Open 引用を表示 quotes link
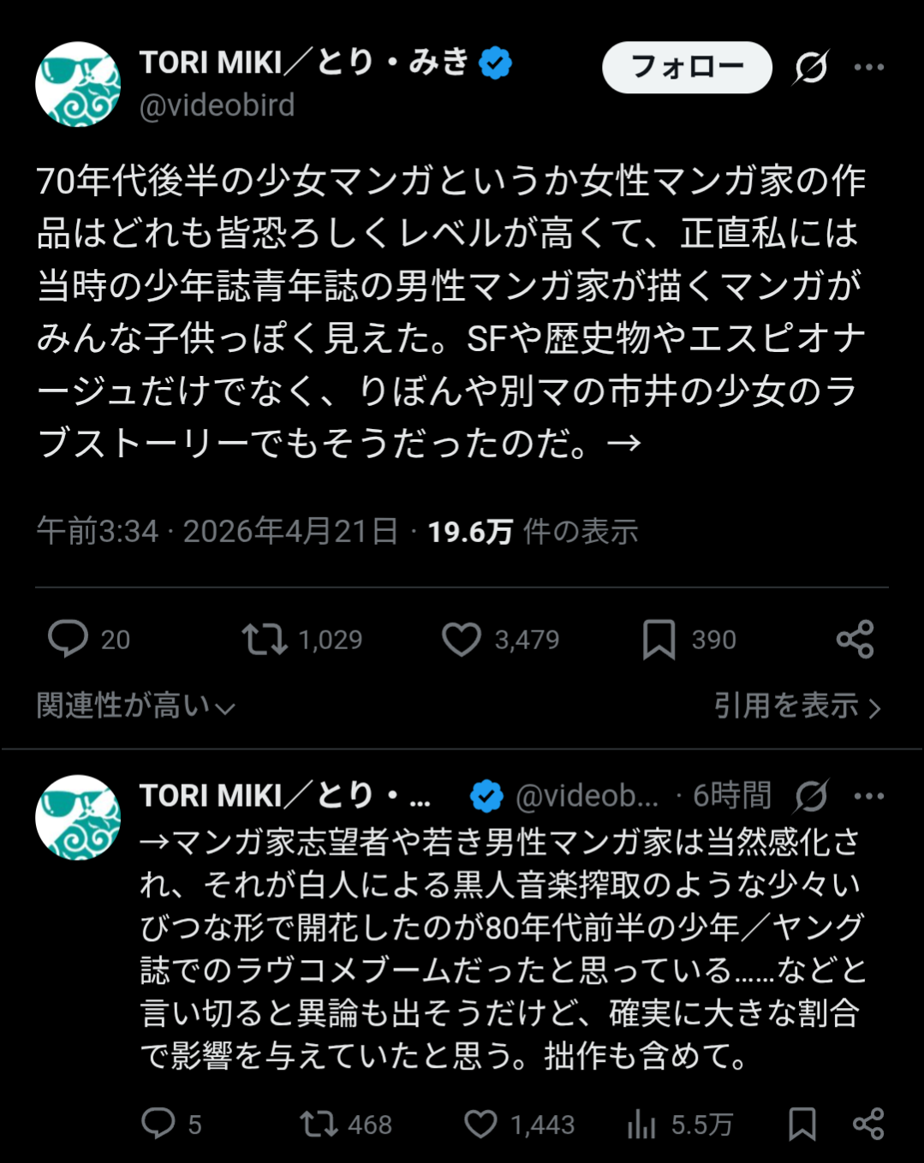Screen dimensions: 924x1163 pyautogui.click(x=796, y=707)
